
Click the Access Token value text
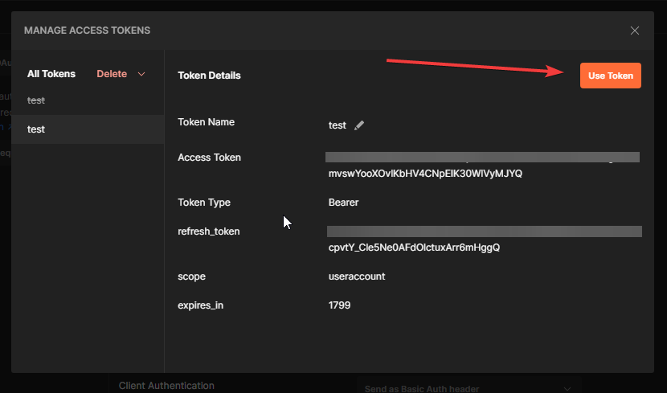click(425, 174)
